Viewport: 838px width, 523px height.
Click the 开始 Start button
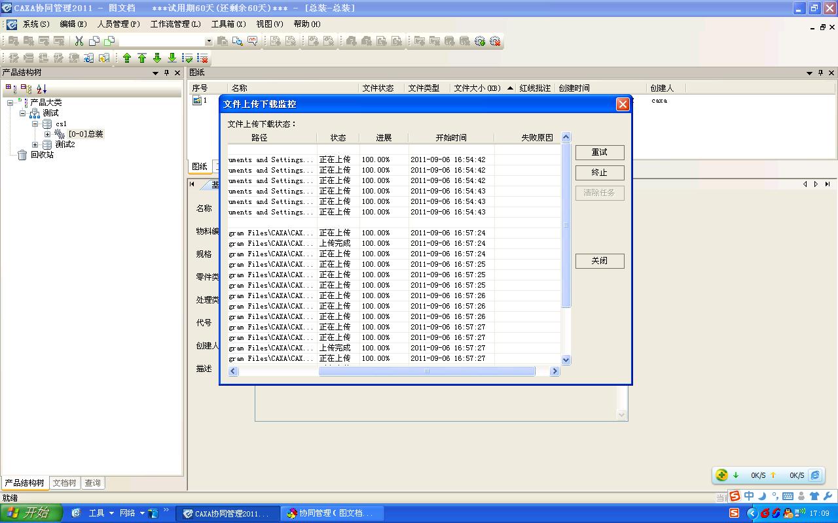coord(30,513)
